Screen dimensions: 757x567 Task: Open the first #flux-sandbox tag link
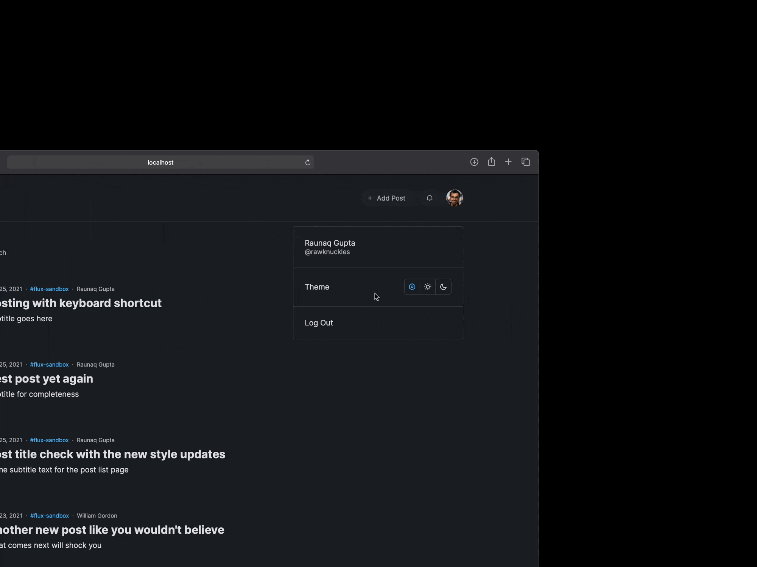pyautogui.click(x=49, y=289)
